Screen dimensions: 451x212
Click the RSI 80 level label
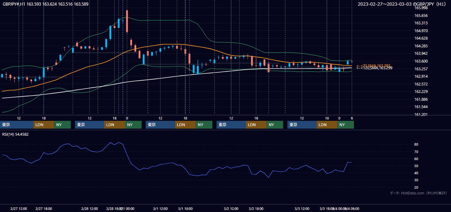click(x=416, y=145)
